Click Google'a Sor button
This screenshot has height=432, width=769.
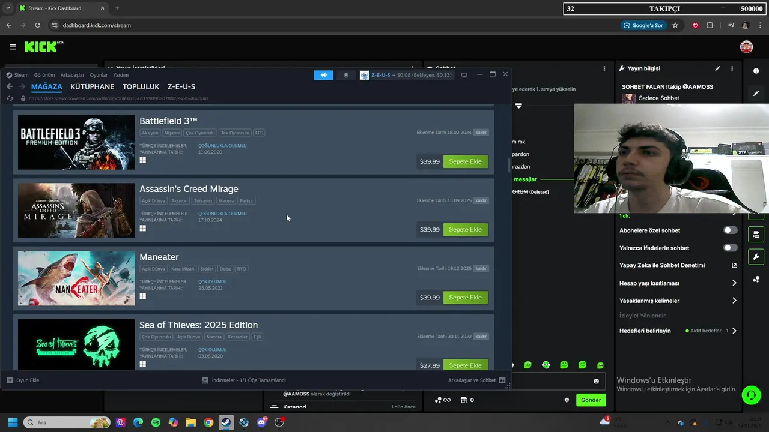[643, 25]
